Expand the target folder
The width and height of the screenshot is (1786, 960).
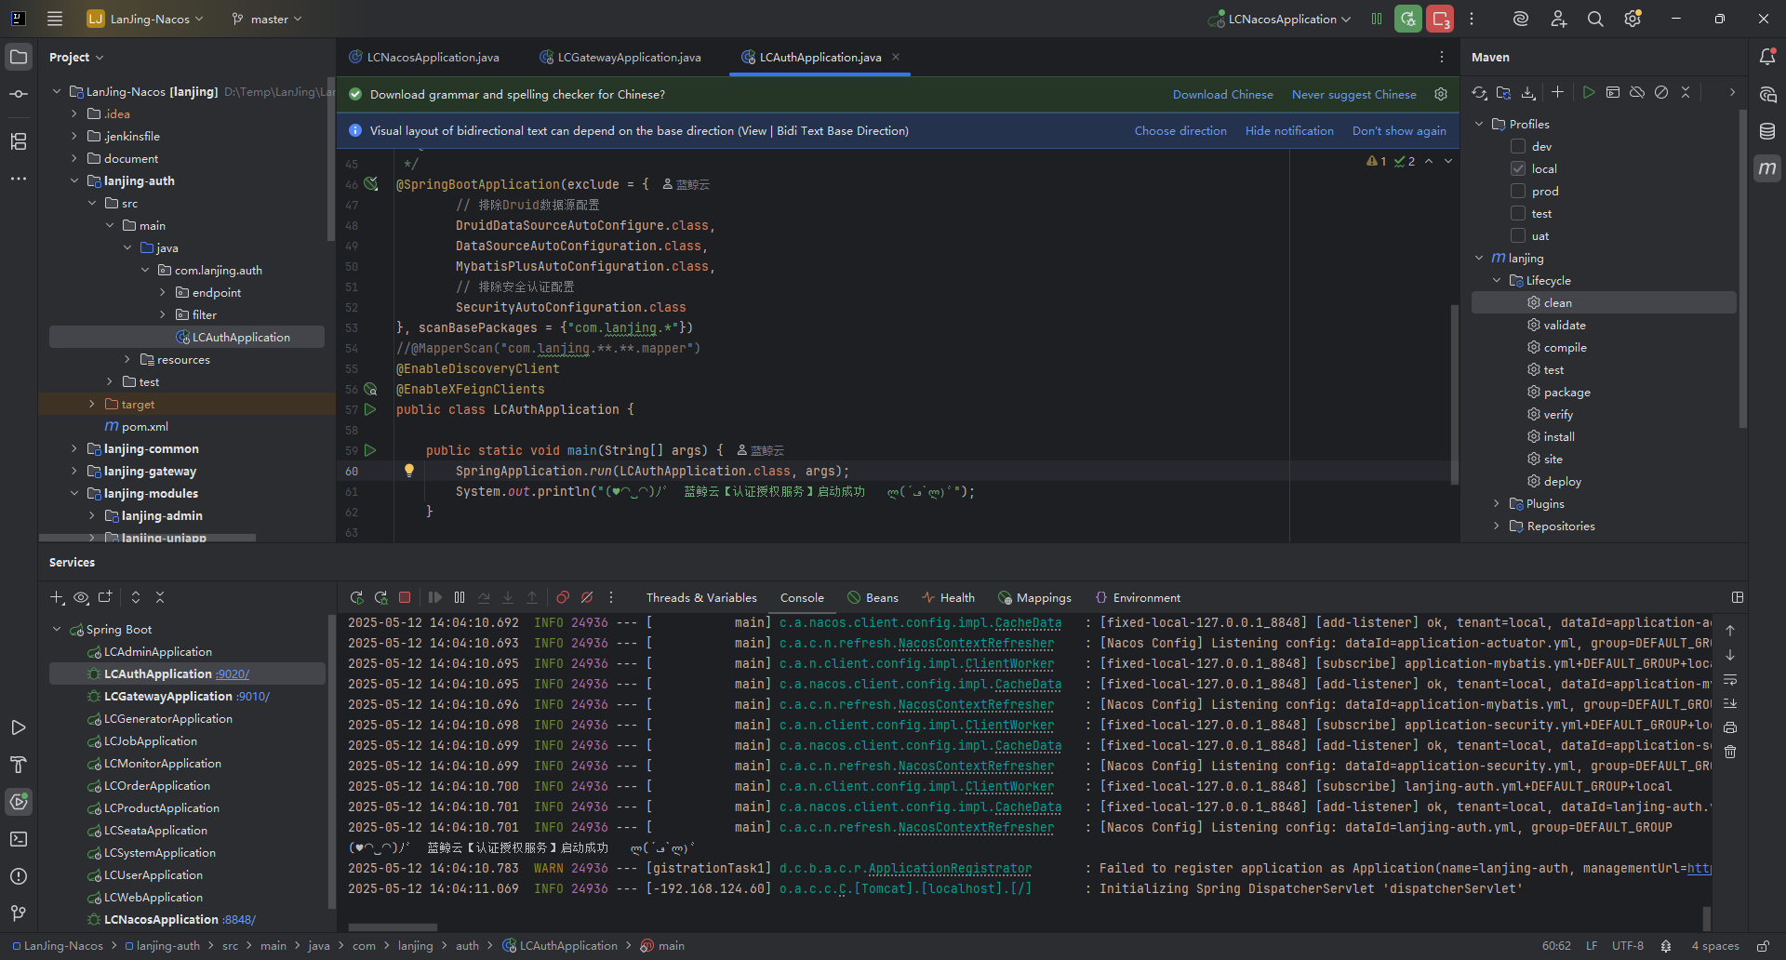[x=92, y=404]
